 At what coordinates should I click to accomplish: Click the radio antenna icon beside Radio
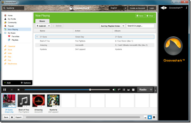click(x=151, y=90)
